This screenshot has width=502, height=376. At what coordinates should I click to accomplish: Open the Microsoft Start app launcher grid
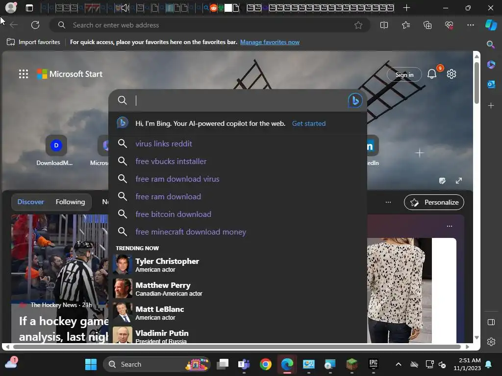24,74
